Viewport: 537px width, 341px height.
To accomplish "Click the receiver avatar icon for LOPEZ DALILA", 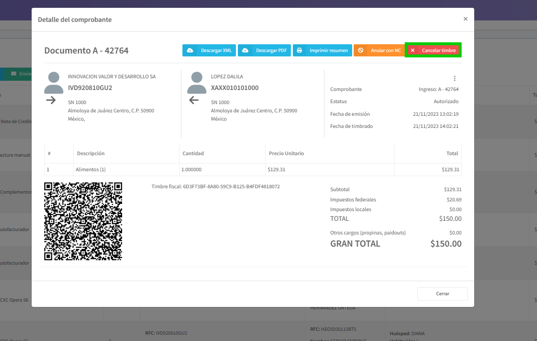I will click(x=197, y=83).
